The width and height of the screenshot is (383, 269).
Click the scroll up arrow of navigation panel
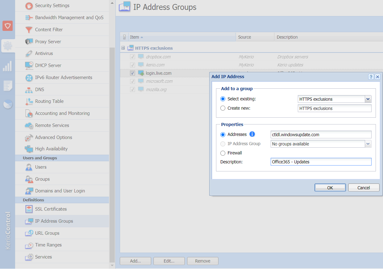point(112,2)
